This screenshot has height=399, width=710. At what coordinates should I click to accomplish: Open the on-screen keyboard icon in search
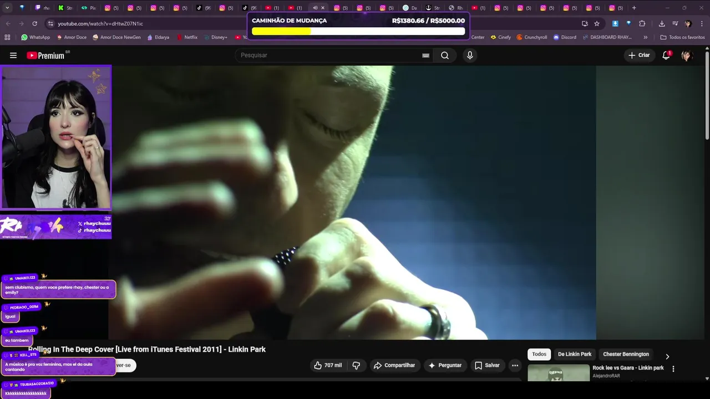(425, 55)
